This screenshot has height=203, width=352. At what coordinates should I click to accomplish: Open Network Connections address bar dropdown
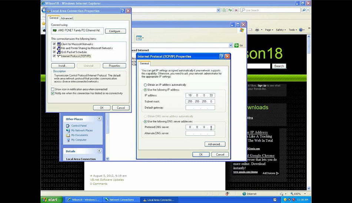pyautogui.click(x=230, y=45)
